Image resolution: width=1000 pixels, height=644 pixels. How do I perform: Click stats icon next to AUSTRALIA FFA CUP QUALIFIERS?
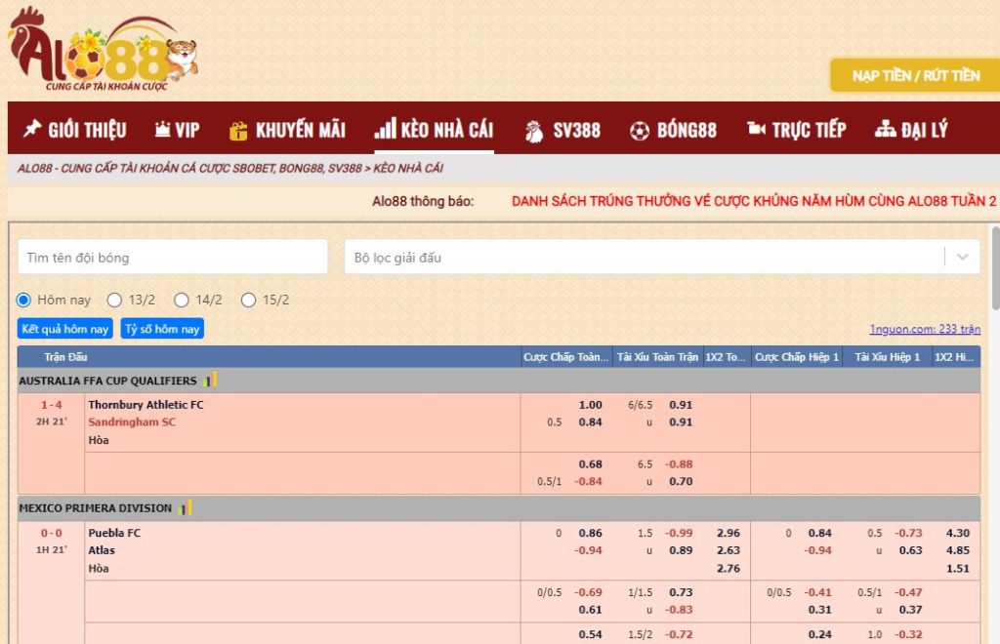pyautogui.click(x=211, y=381)
